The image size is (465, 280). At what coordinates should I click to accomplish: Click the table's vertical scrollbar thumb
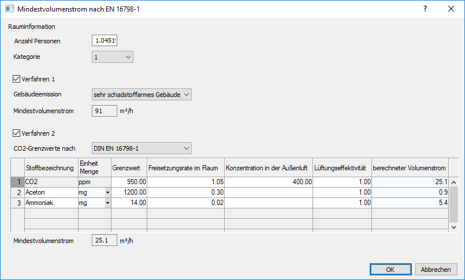point(453,205)
